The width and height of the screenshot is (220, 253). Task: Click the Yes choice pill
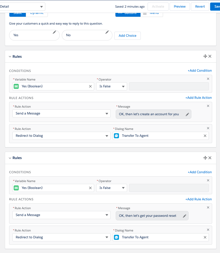click(34, 35)
